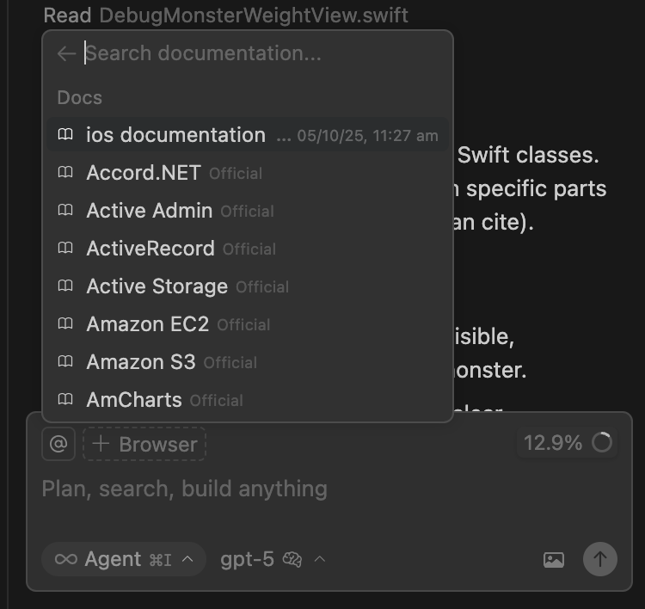The height and width of the screenshot is (609, 645).
Task: Click the @ mention context icon
Action: pos(58,444)
